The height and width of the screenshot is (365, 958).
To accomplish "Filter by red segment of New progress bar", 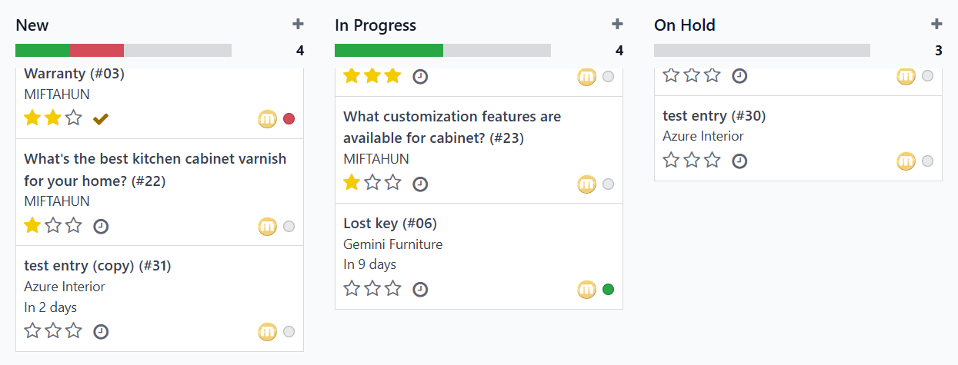I will coord(96,51).
